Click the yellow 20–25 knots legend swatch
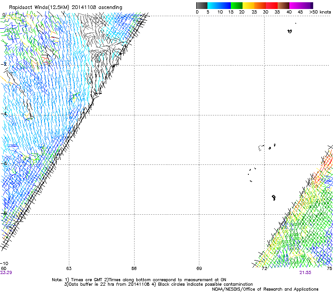333x292 pixels. point(248,5)
